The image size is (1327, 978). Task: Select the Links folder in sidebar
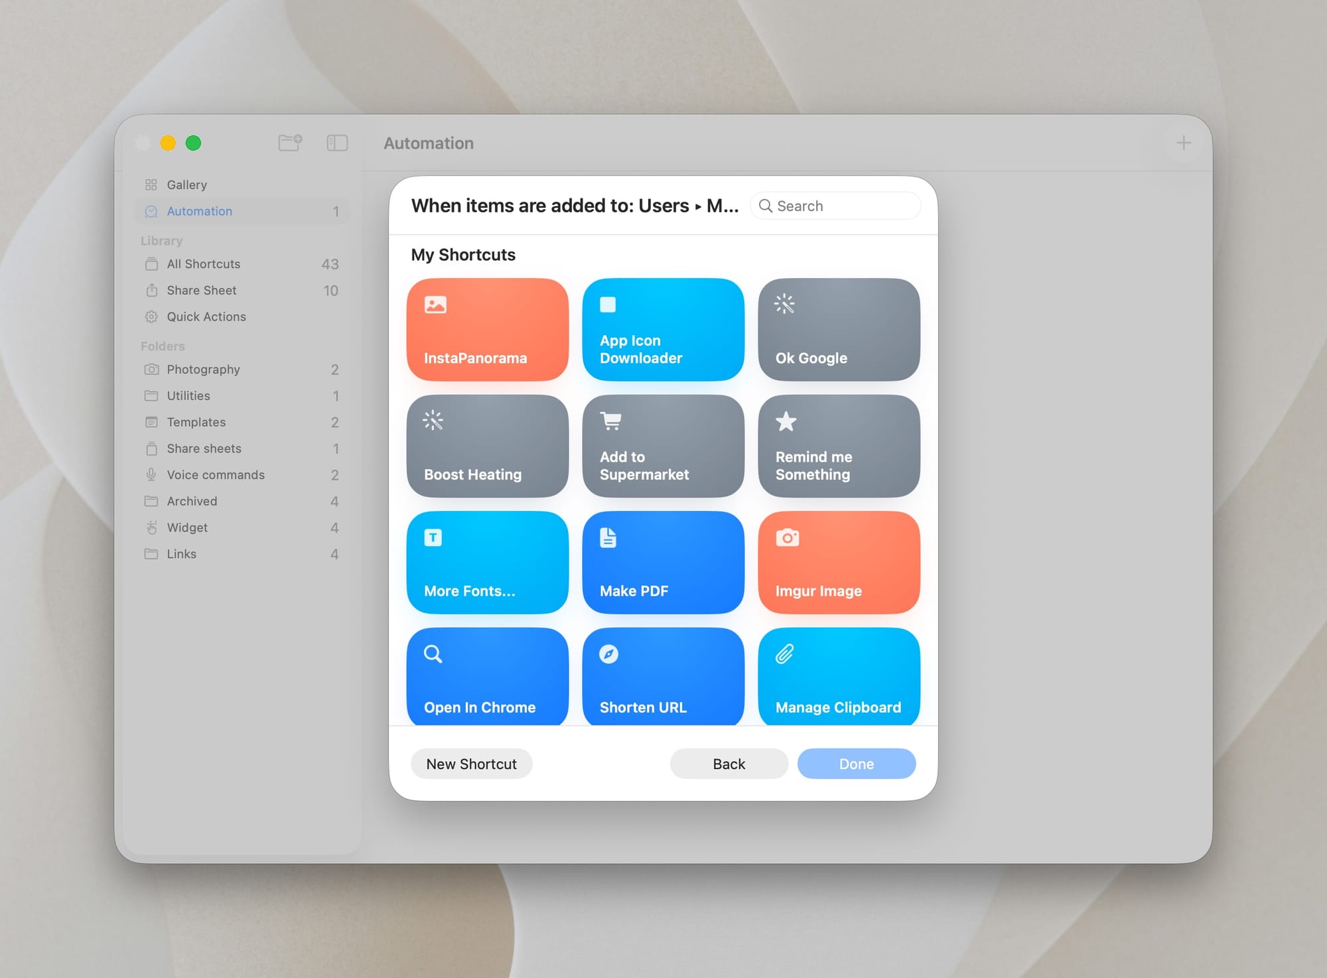pyautogui.click(x=180, y=553)
